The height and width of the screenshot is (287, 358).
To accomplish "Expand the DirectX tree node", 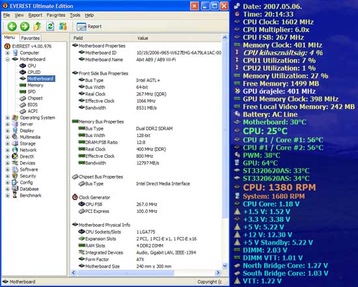I will click(x=8, y=156).
